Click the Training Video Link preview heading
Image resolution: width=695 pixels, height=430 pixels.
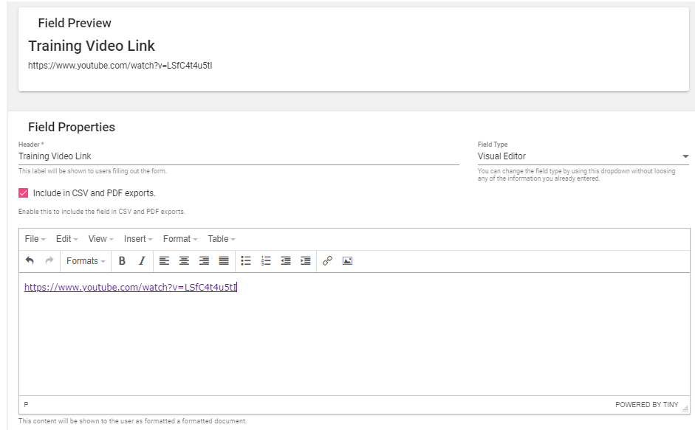[x=92, y=46]
